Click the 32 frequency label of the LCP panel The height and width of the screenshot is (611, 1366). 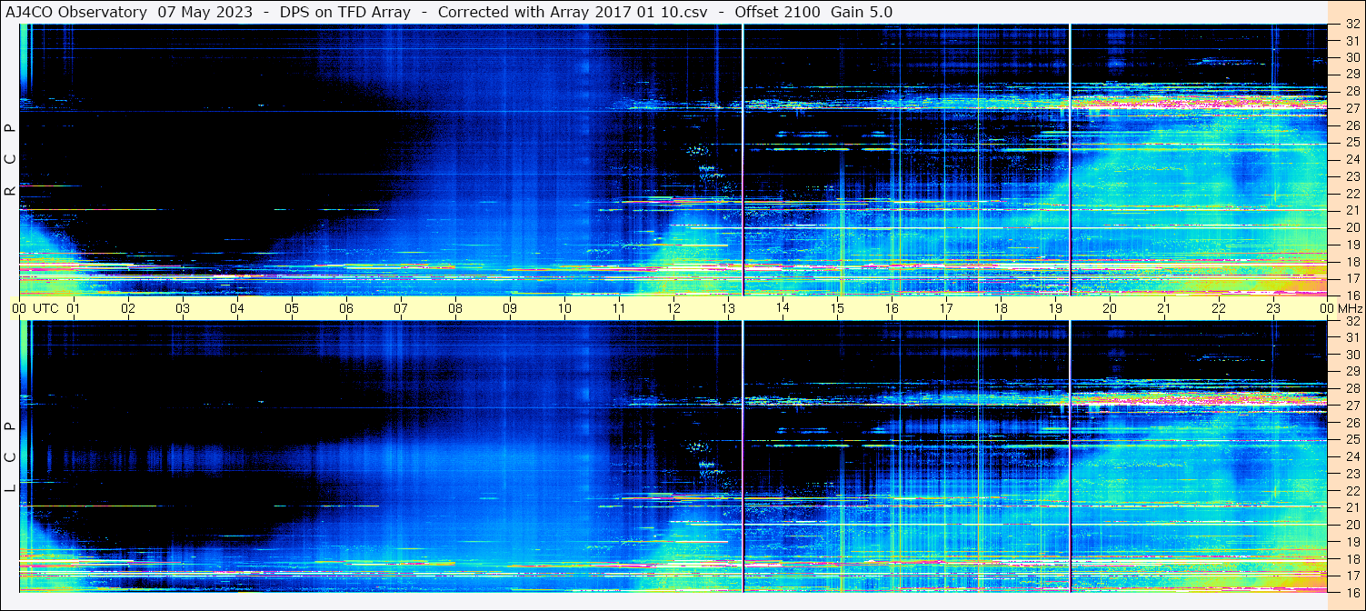1351,321
